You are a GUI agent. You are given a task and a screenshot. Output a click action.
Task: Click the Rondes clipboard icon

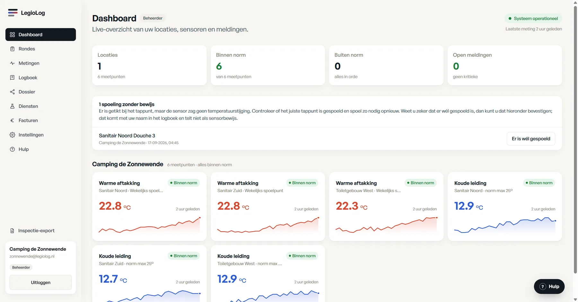[12, 49]
